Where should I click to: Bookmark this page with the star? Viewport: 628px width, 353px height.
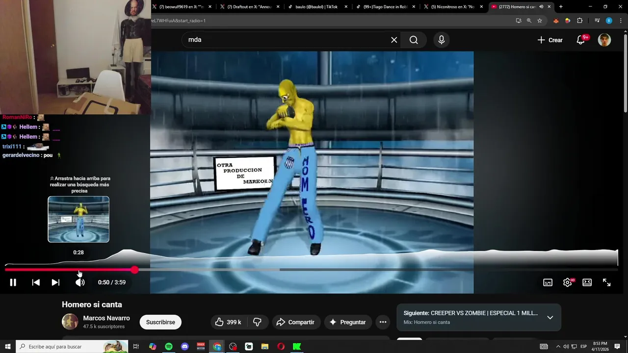pos(540,21)
